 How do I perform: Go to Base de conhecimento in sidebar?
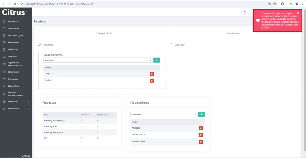[x=15, y=94]
